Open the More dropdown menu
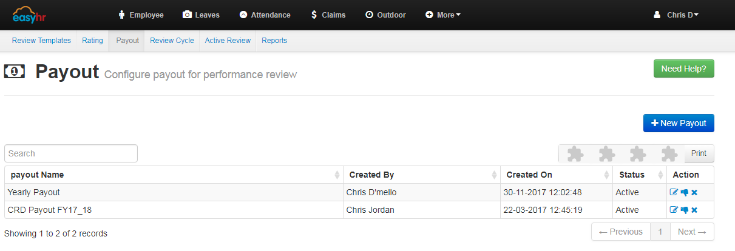 pos(443,15)
